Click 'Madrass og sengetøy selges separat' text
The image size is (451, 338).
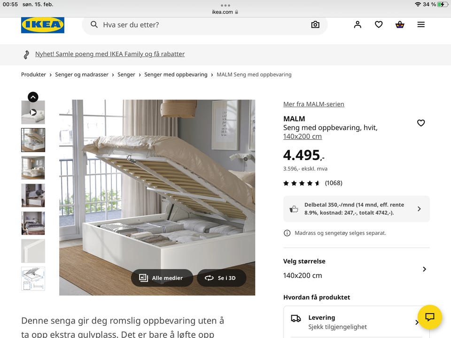(x=340, y=233)
